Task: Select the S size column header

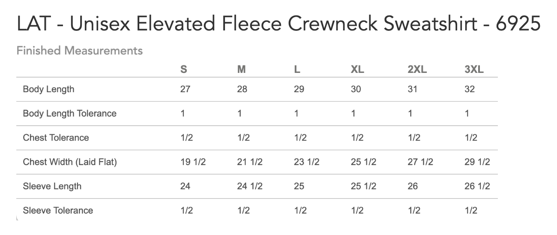Action: pos(183,69)
